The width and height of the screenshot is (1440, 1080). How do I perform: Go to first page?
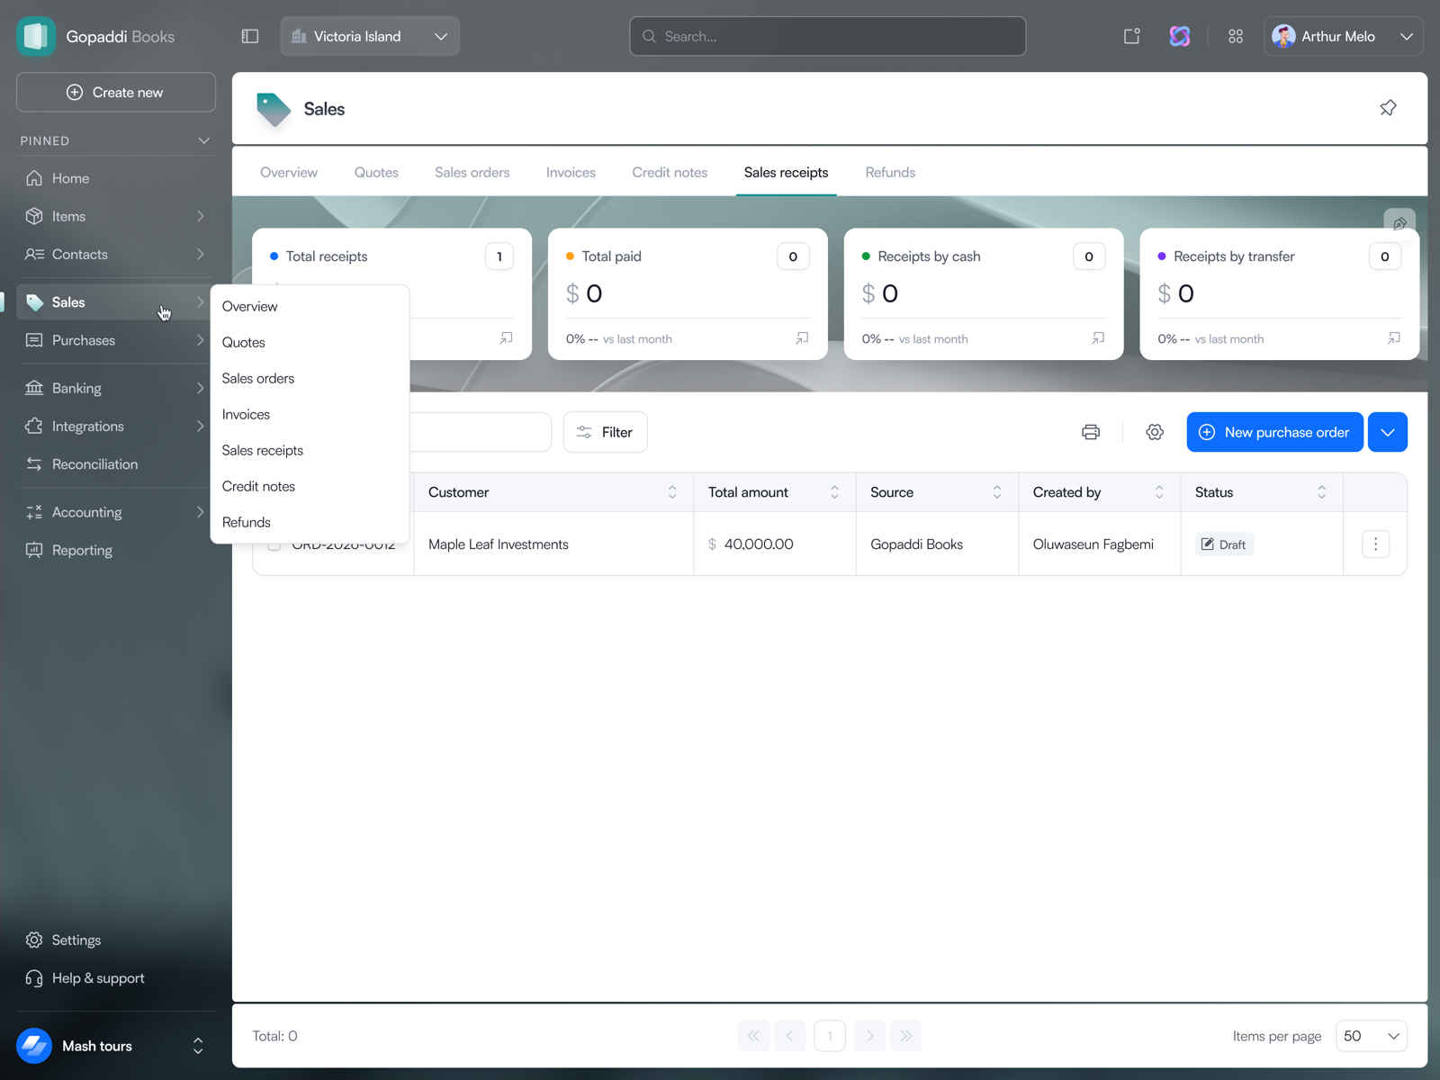coord(753,1036)
